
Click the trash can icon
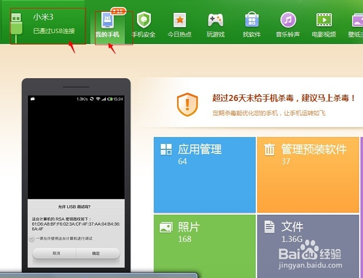pyautogui.click(x=270, y=149)
